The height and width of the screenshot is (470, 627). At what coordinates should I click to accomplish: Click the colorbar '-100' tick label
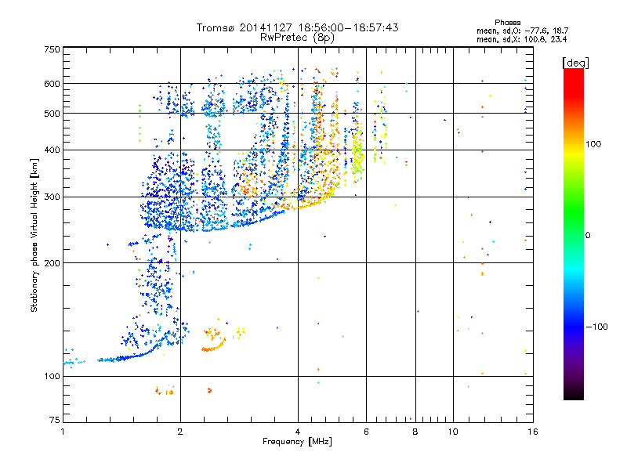(596, 327)
